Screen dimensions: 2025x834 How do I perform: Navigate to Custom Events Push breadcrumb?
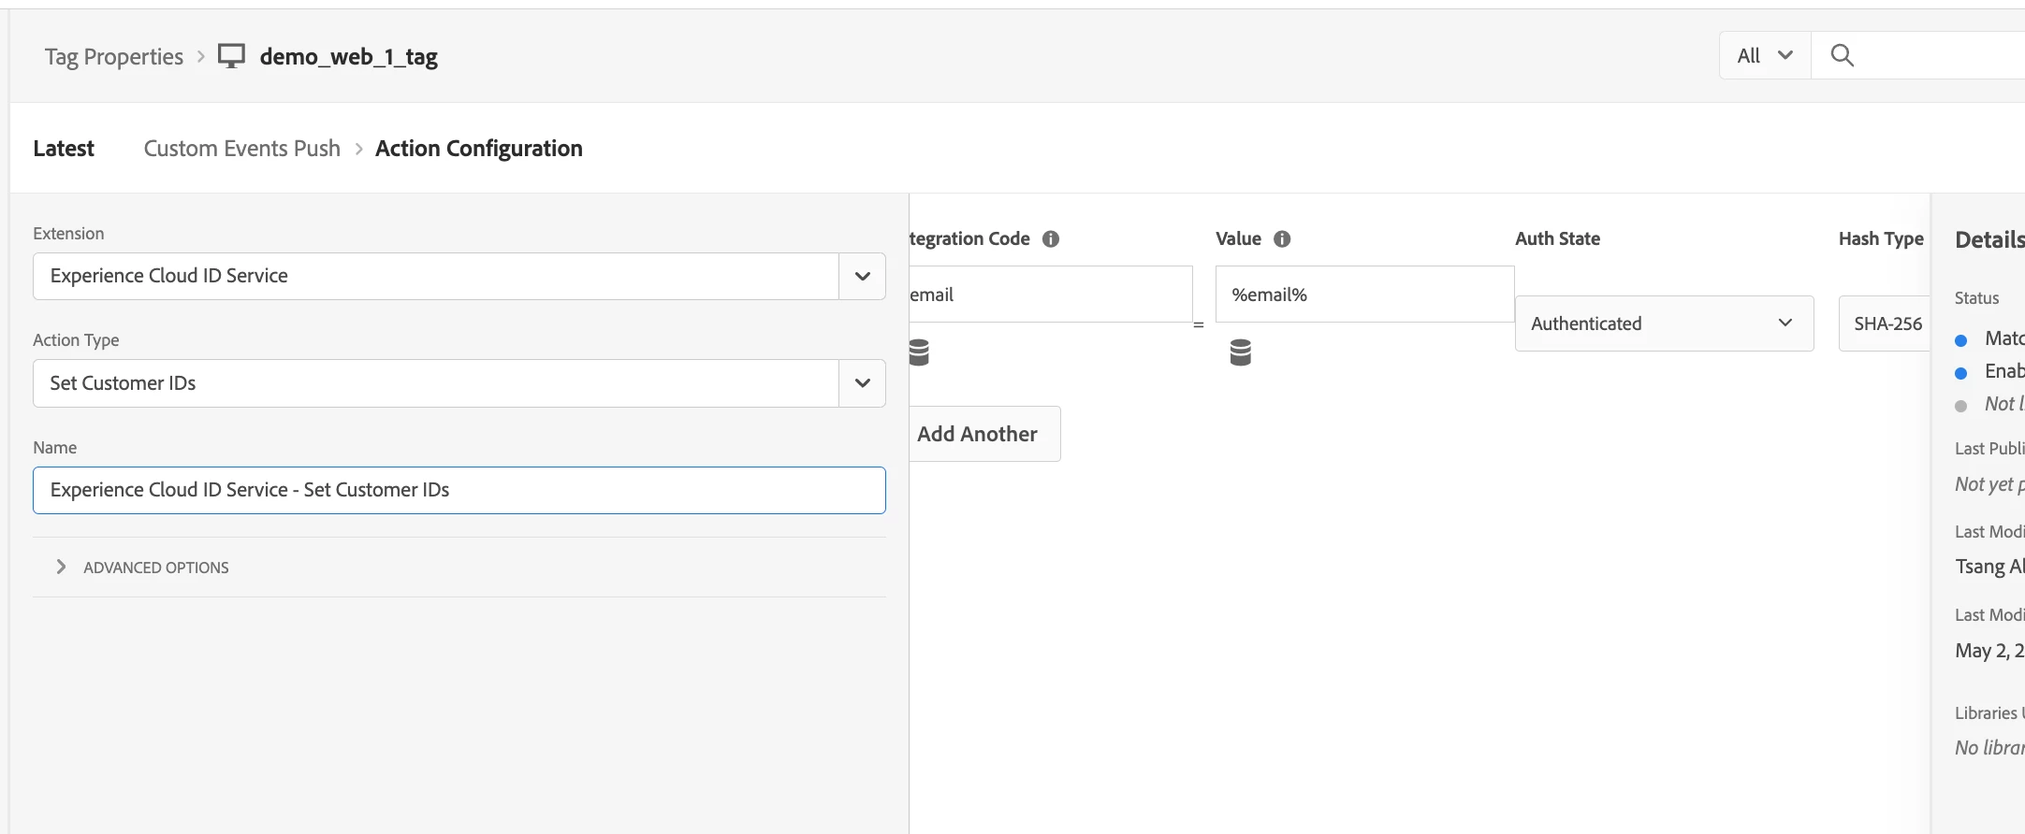(241, 149)
